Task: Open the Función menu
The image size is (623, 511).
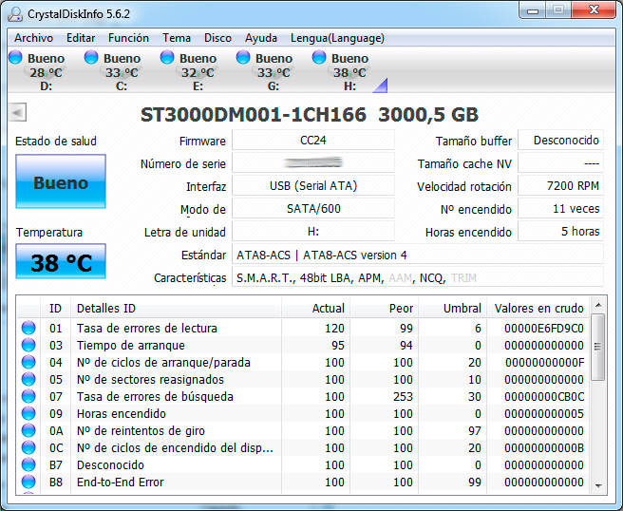Action: pyautogui.click(x=128, y=38)
